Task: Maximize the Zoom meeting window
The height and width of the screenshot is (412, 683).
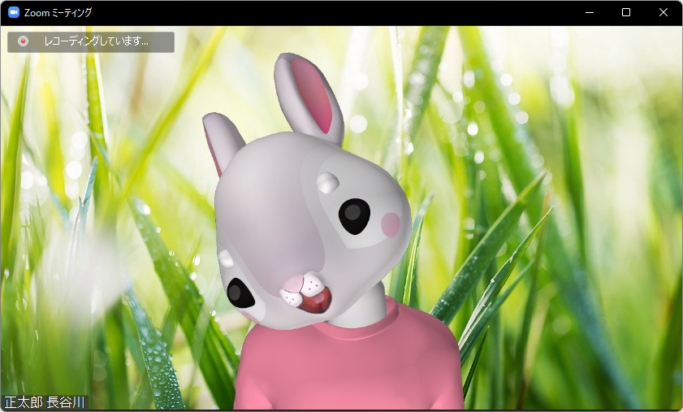Action: 626,13
